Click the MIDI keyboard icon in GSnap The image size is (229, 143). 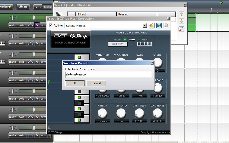coord(145,44)
